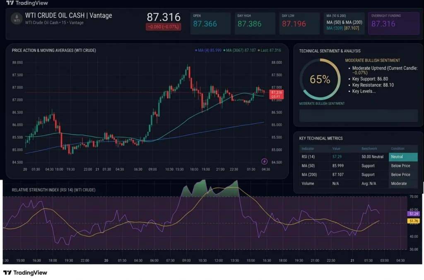Click the purple lightning bolt chart icon

[264, 162]
